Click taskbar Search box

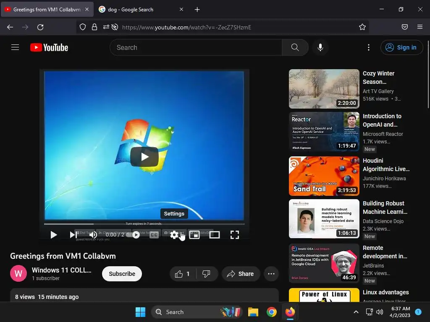[x=197, y=312]
